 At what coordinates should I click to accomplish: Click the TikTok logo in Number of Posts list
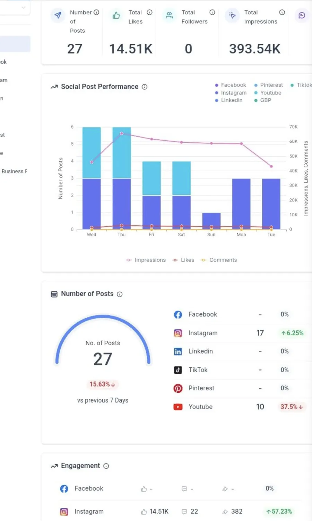click(x=178, y=370)
